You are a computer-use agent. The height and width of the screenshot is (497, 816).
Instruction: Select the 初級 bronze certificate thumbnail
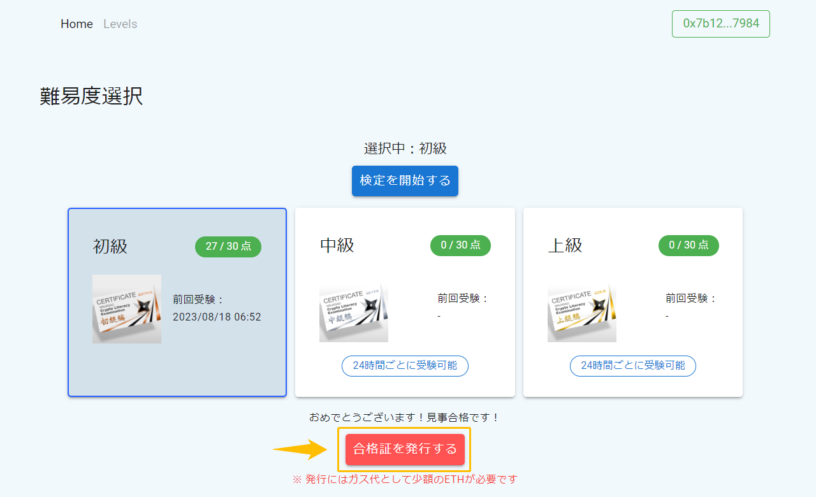[127, 309]
